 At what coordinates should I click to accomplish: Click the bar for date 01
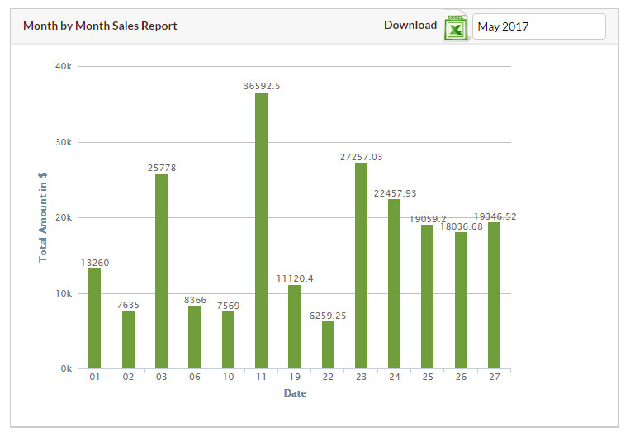click(94, 318)
